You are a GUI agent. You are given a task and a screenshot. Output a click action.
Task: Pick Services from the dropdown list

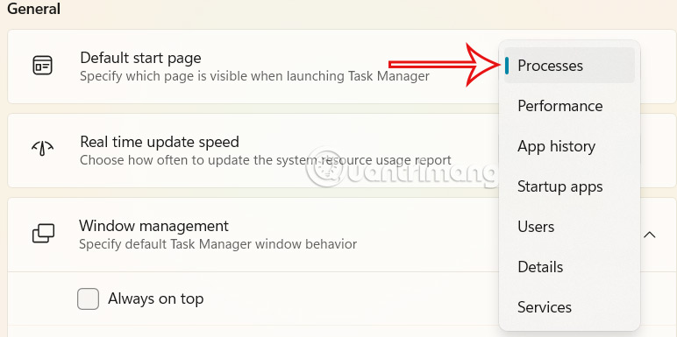[x=569, y=307]
